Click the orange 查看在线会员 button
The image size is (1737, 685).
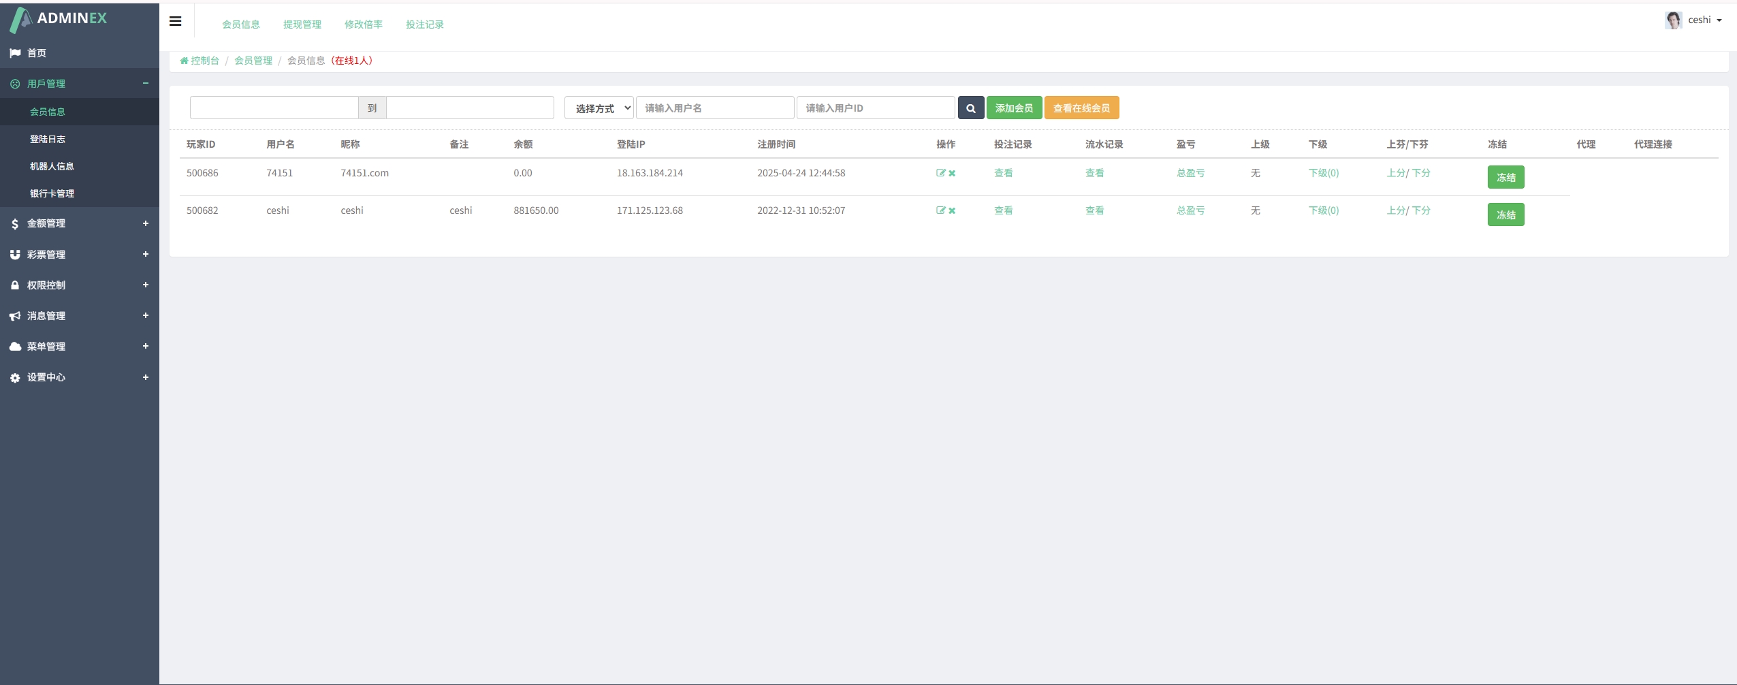point(1081,108)
